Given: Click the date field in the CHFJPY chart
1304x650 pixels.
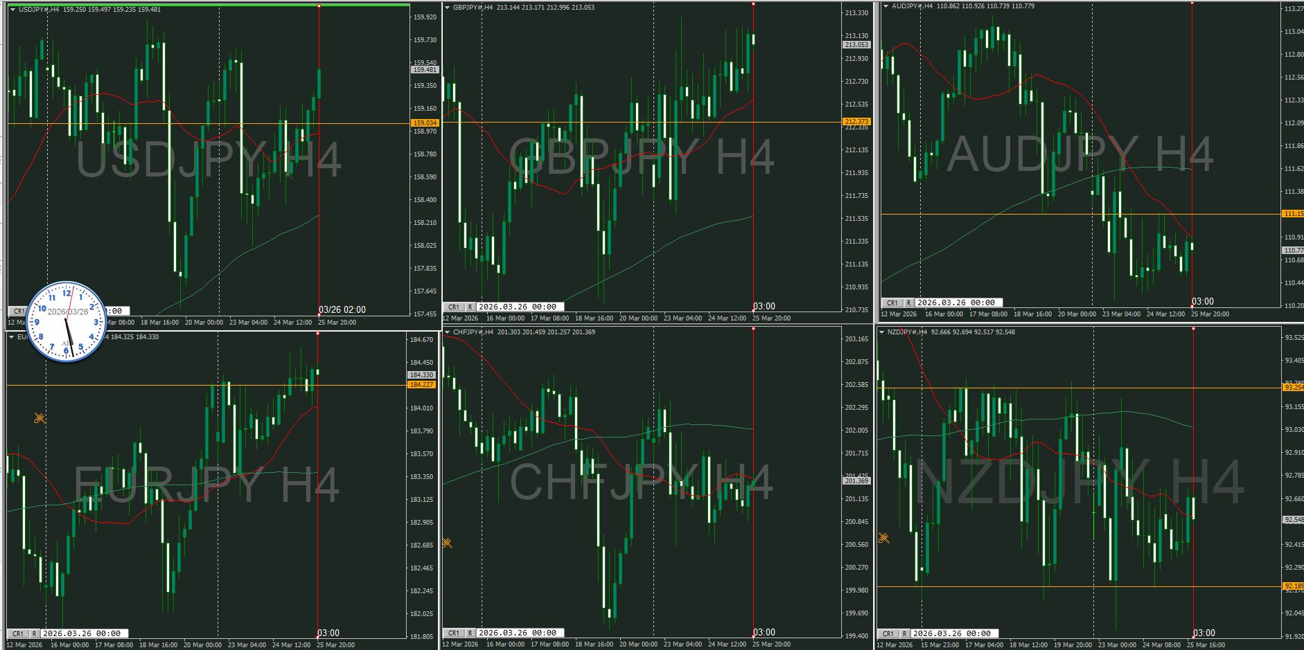Looking at the screenshot, I should [520, 633].
